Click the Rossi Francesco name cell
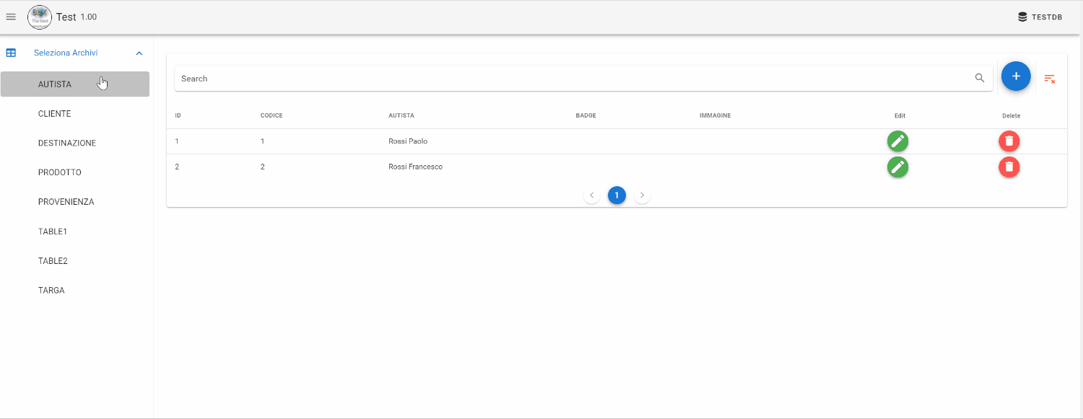Screen dimensions: 1083x419 pyautogui.click(x=415, y=167)
